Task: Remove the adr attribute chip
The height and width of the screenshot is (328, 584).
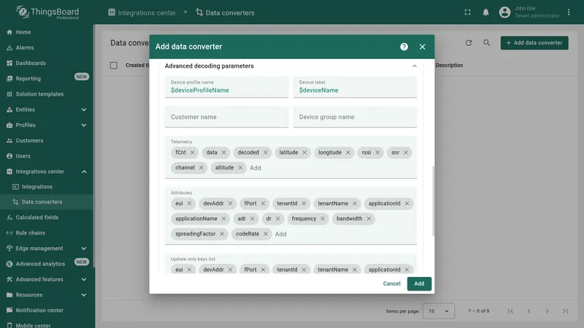Action: click(x=252, y=219)
